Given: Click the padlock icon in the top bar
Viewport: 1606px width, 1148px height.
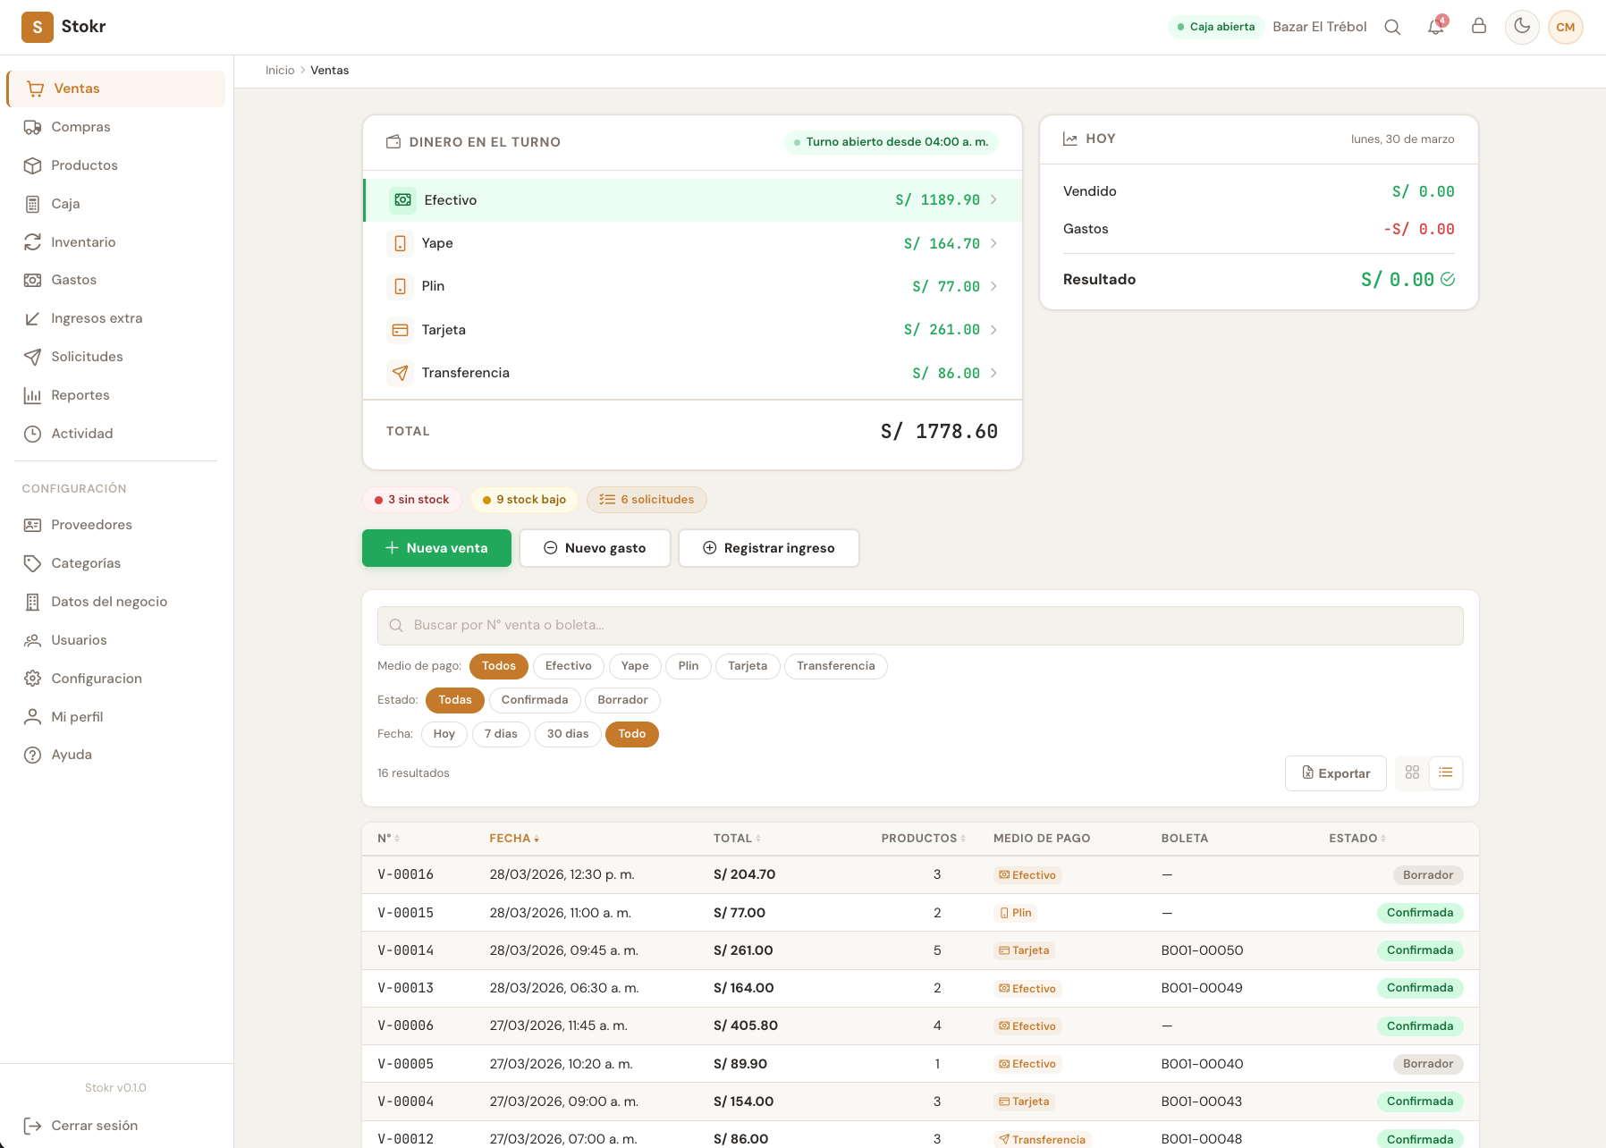Looking at the screenshot, I should click(x=1479, y=27).
